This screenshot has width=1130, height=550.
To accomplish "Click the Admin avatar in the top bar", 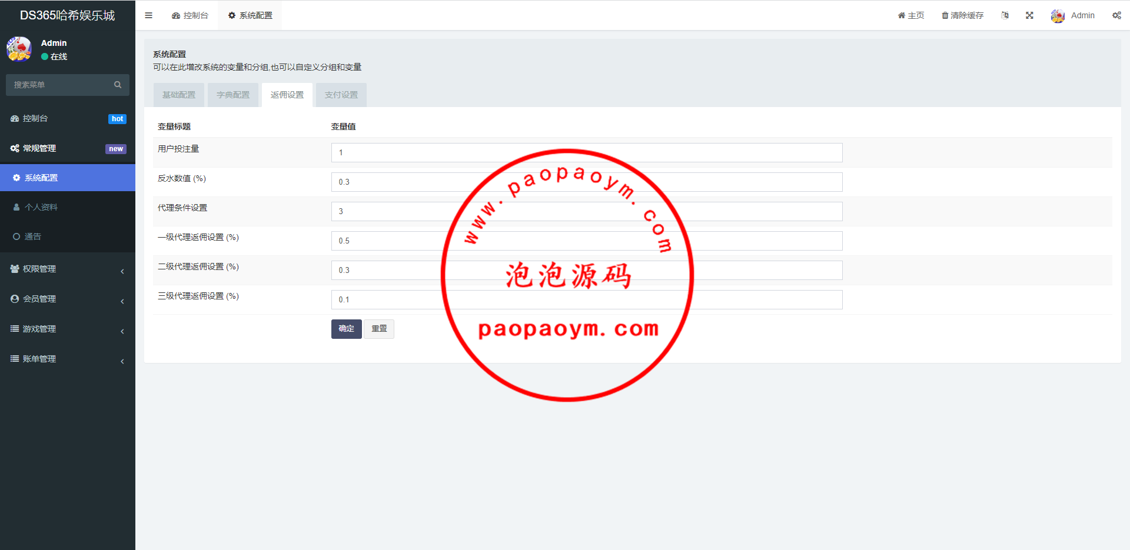I will [x=1058, y=16].
